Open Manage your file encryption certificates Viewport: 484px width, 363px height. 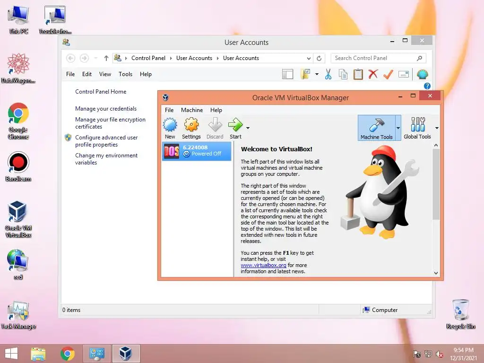pyautogui.click(x=110, y=123)
